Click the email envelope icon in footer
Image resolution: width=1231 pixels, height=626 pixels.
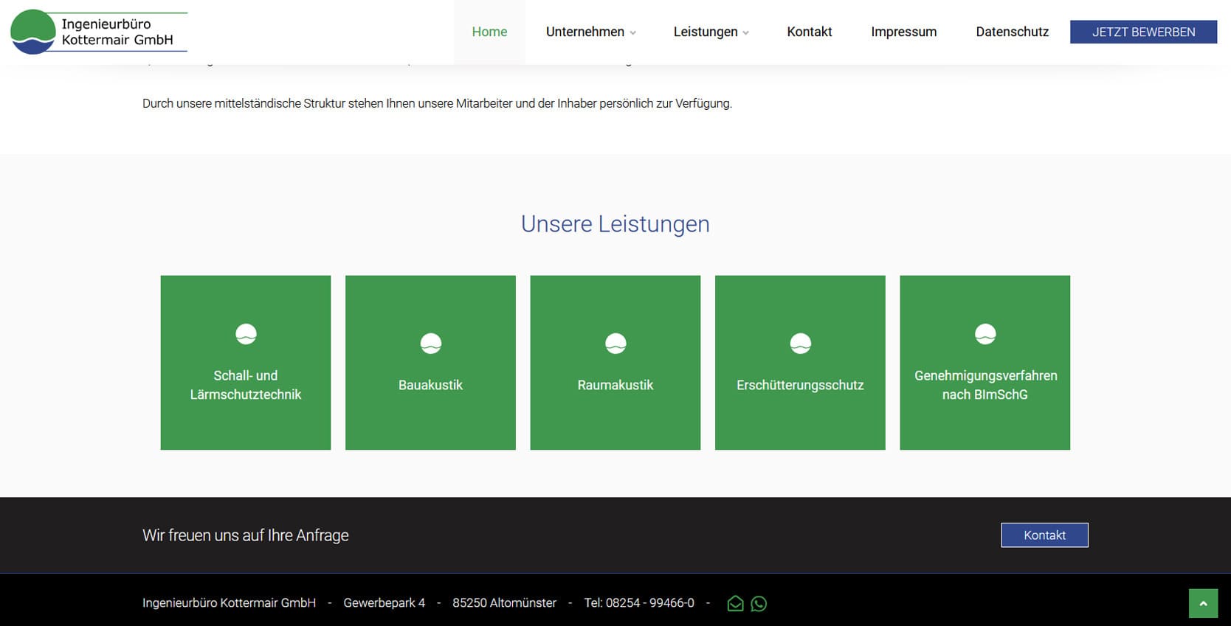[x=735, y=604]
